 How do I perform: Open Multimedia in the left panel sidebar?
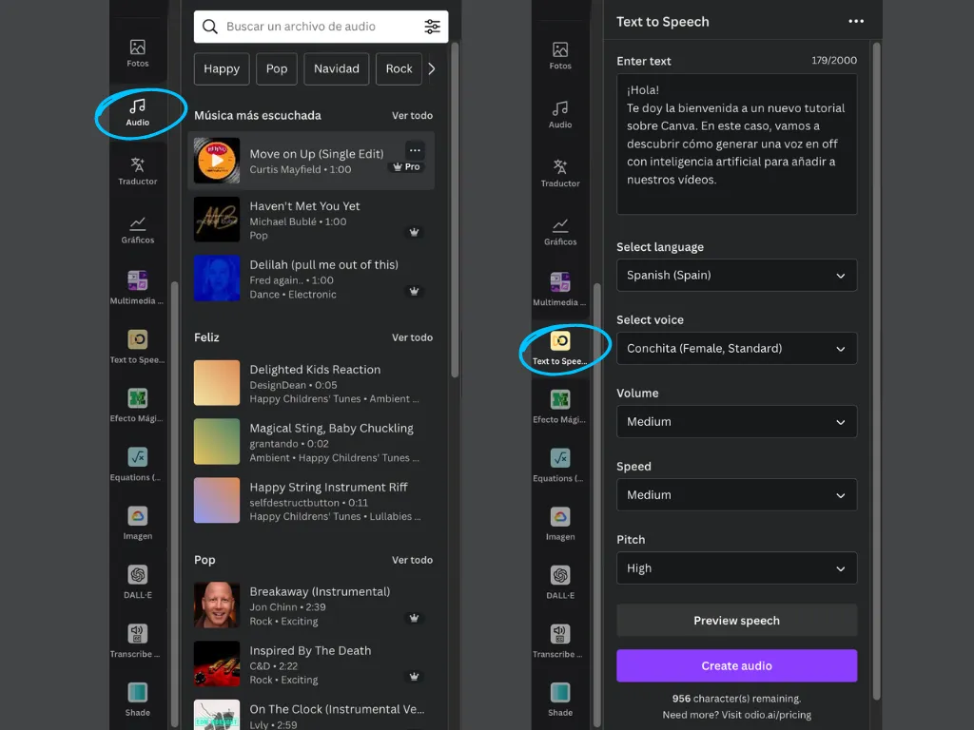pyautogui.click(x=137, y=288)
